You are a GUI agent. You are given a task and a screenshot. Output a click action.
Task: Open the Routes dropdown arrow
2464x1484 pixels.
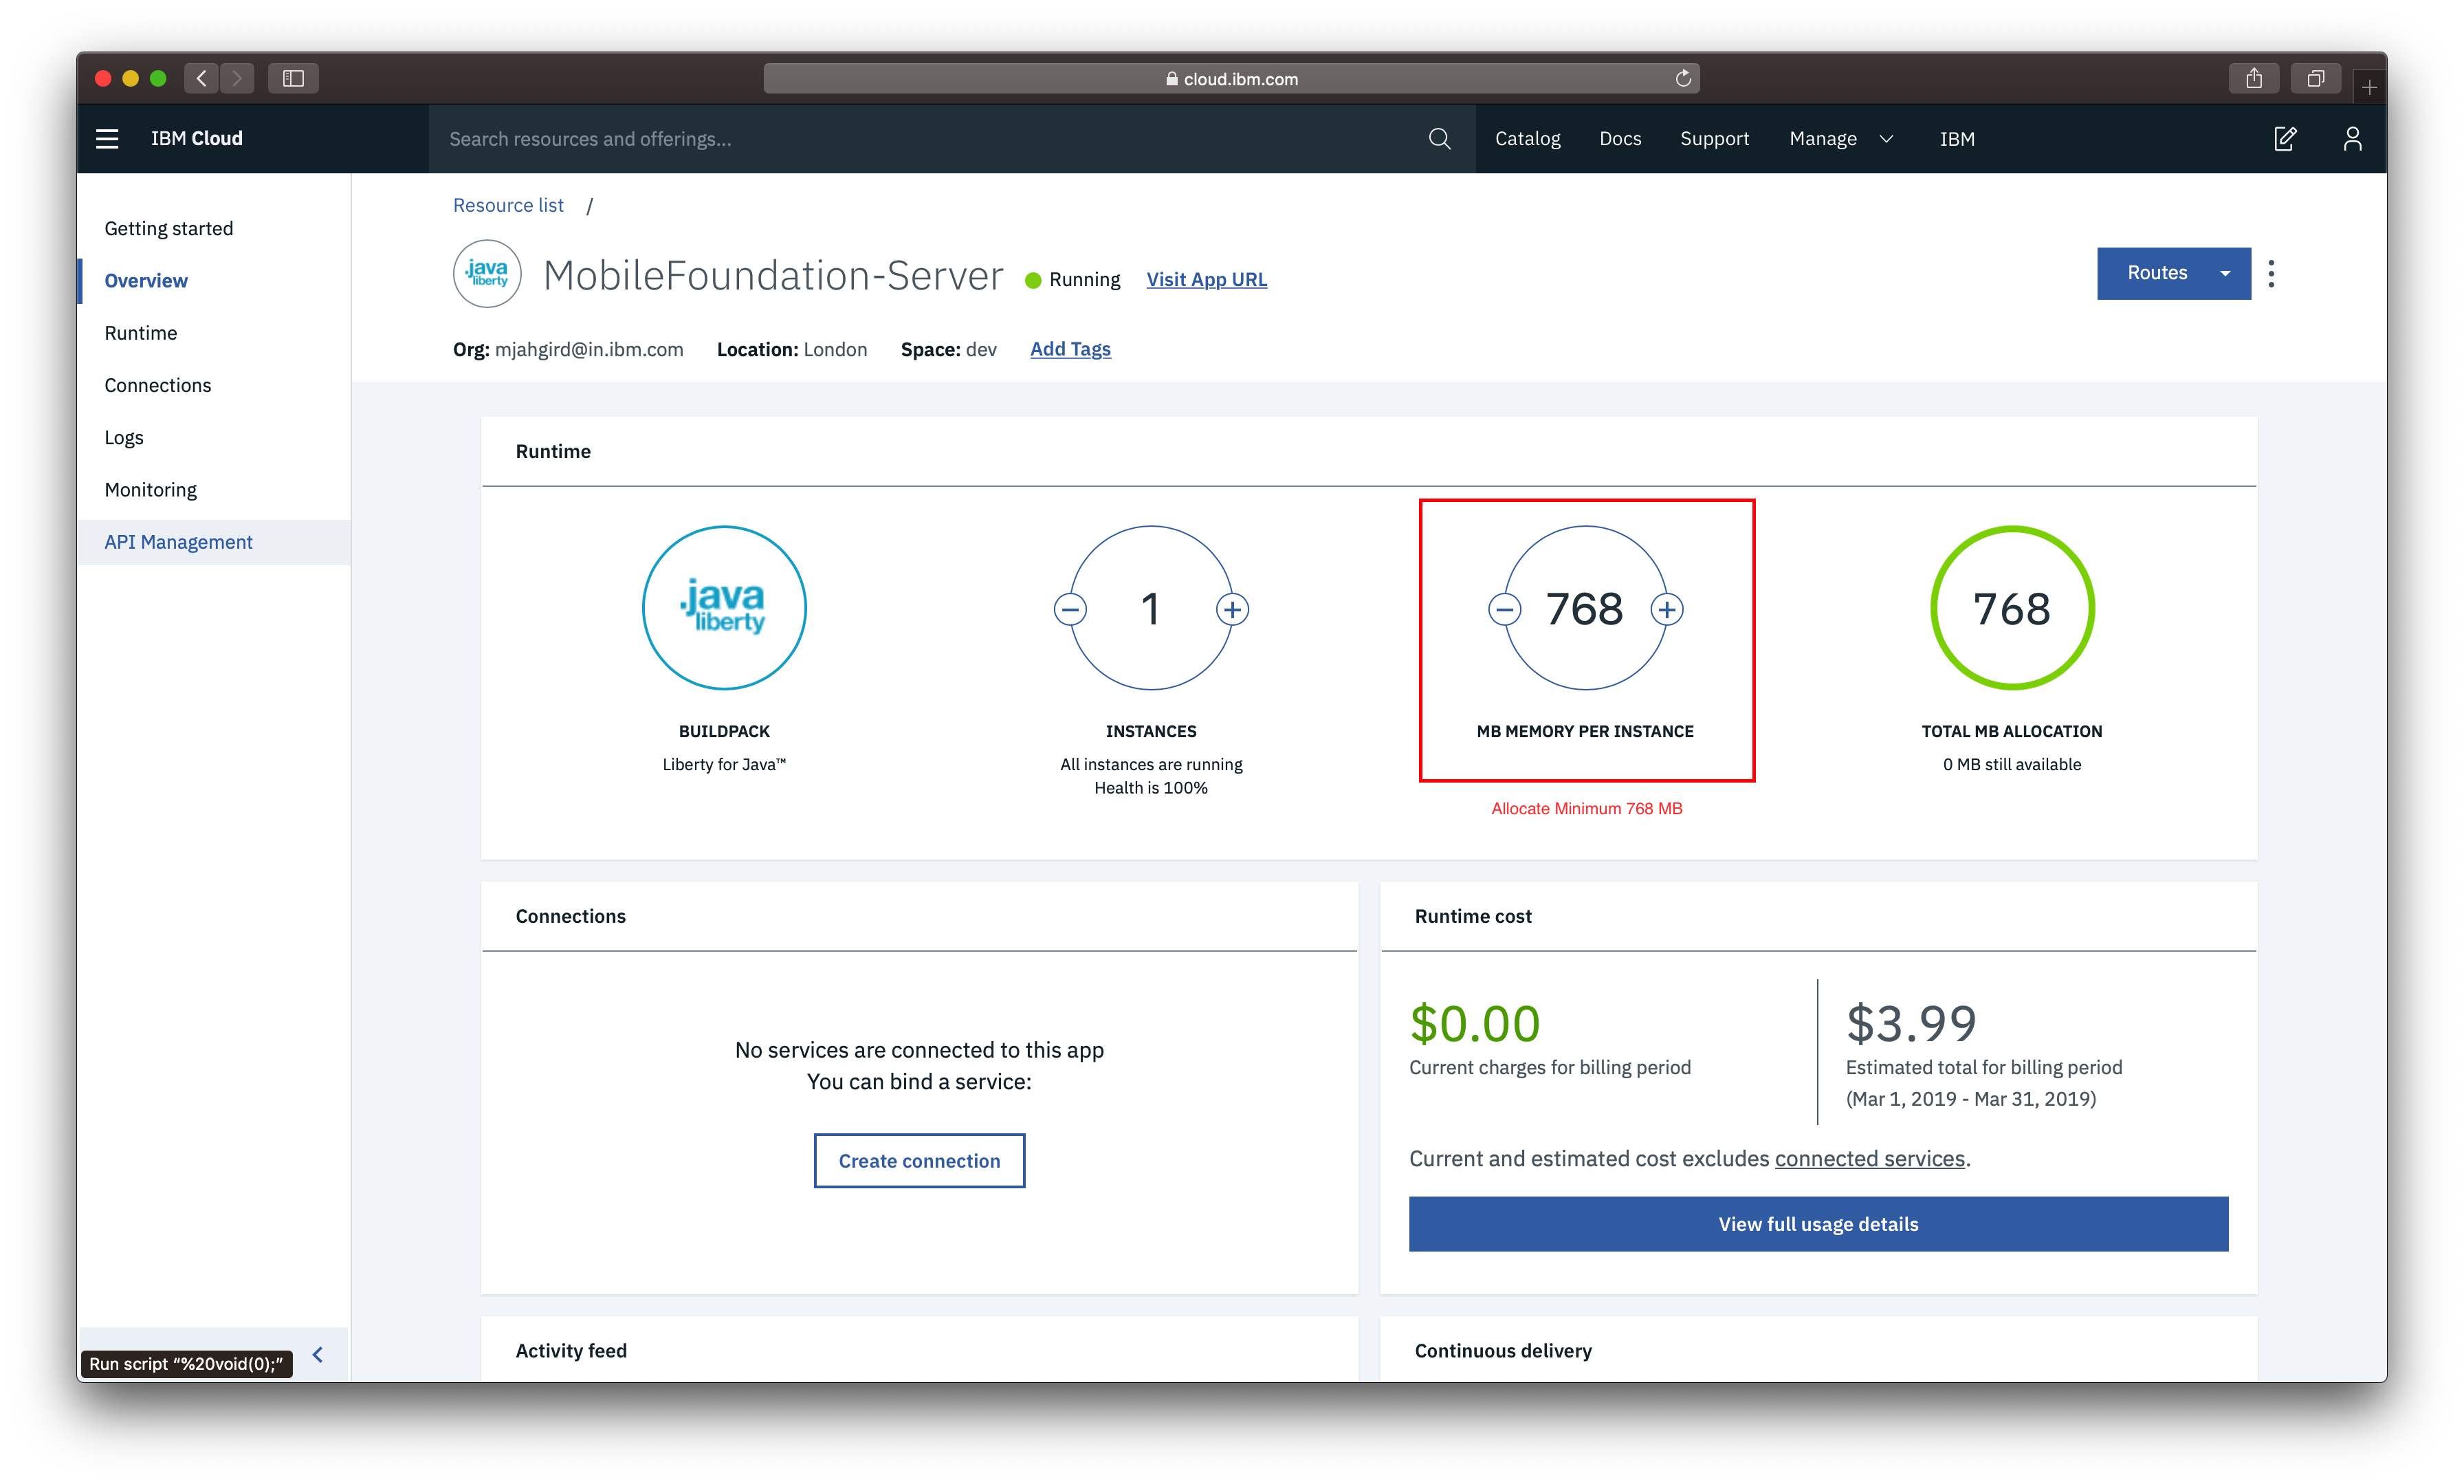[x=2225, y=273]
